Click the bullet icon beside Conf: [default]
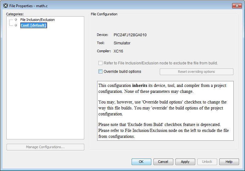The image size is (245, 171). coord(16,25)
